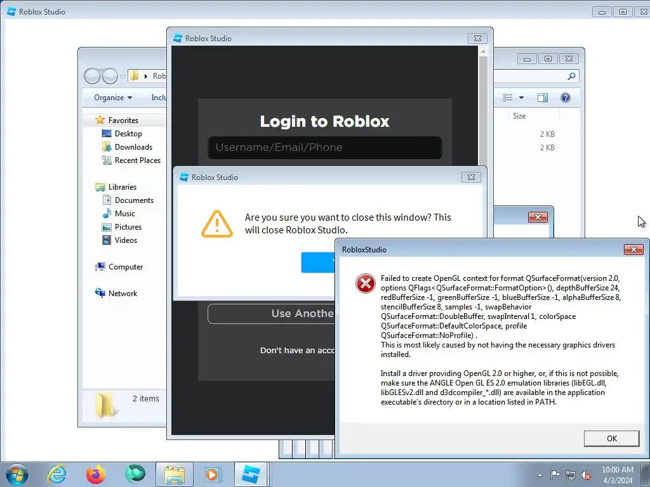Click the second 2 KB size entry

tap(547, 147)
